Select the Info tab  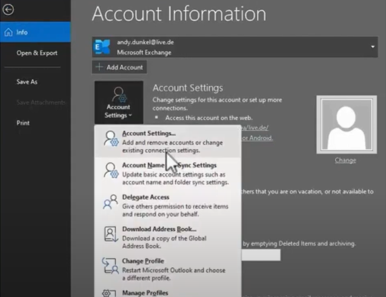[35, 32]
